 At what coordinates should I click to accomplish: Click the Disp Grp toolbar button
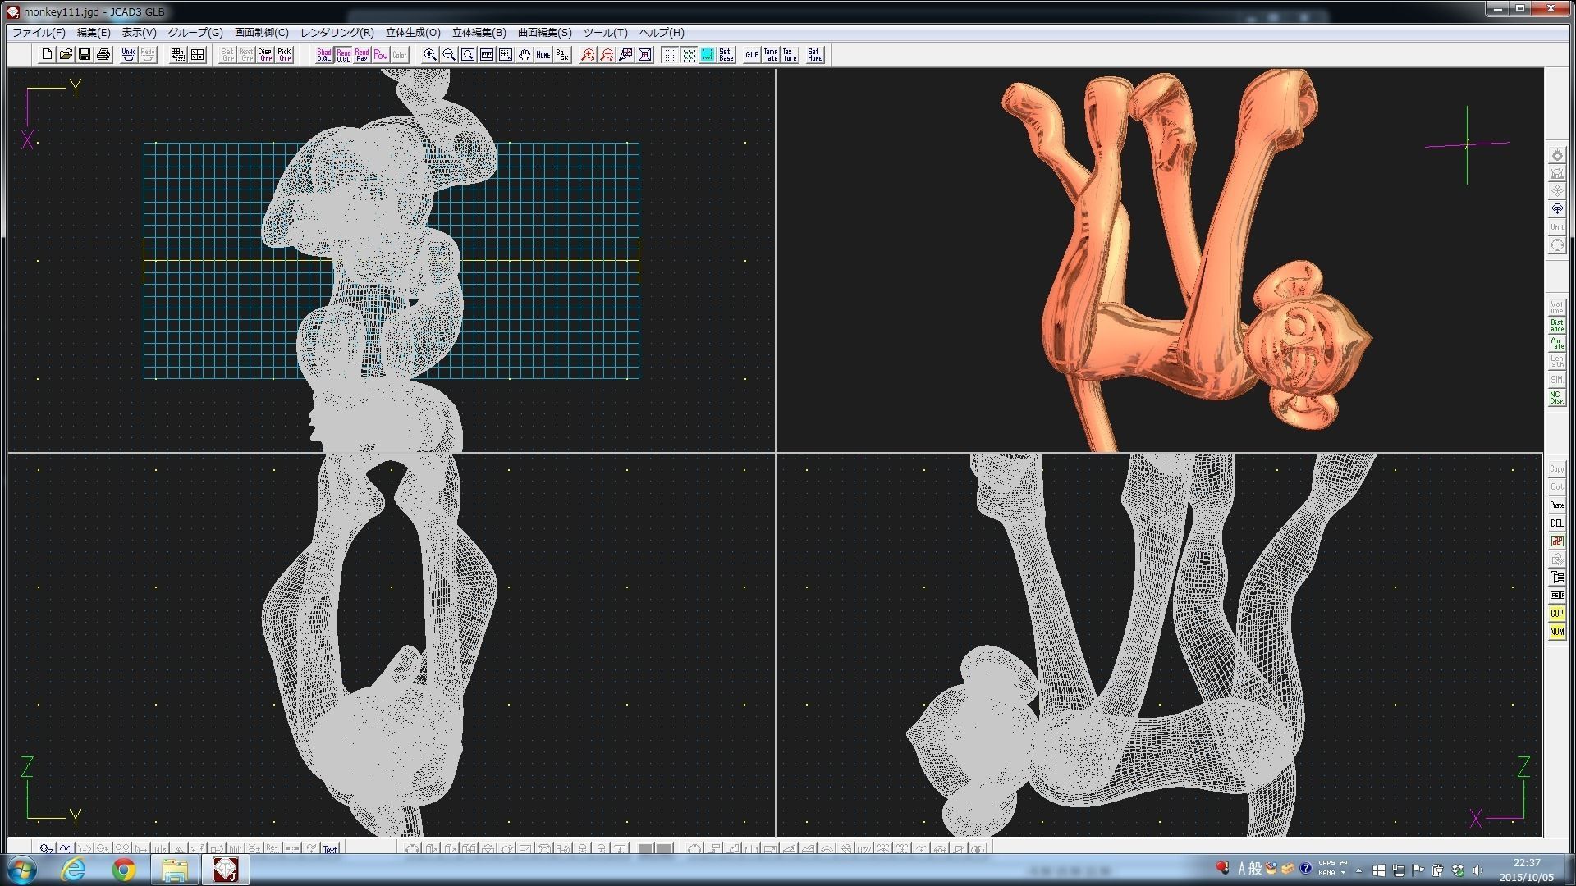265,55
